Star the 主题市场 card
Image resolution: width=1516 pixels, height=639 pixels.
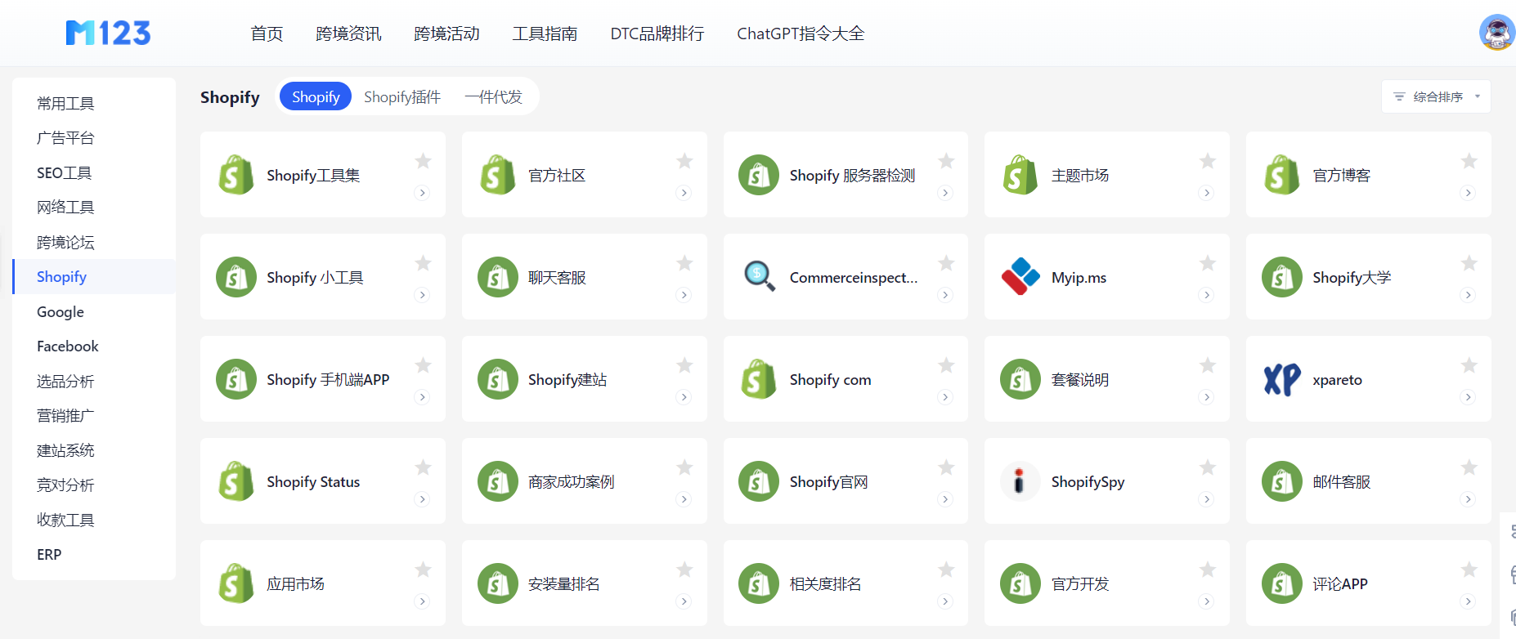click(x=1207, y=161)
